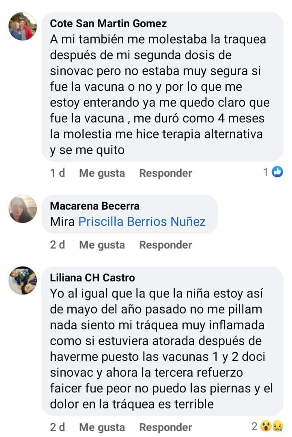Reply to Cote San Martin Gomez's comment
This screenshot has height=437, width=292.
pyautogui.click(x=165, y=173)
